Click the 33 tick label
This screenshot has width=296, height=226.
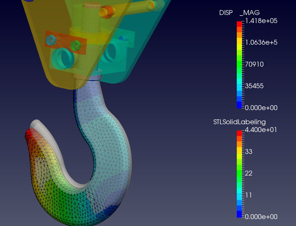[x=248, y=152]
